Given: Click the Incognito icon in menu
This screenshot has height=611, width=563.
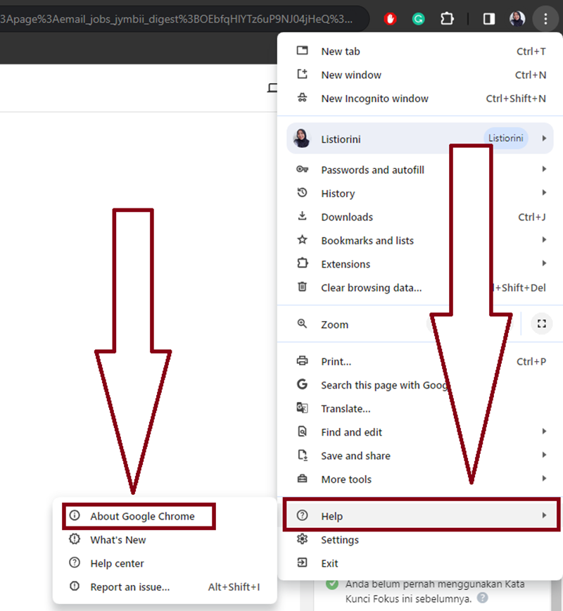Looking at the screenshot, I should (303, 97).
